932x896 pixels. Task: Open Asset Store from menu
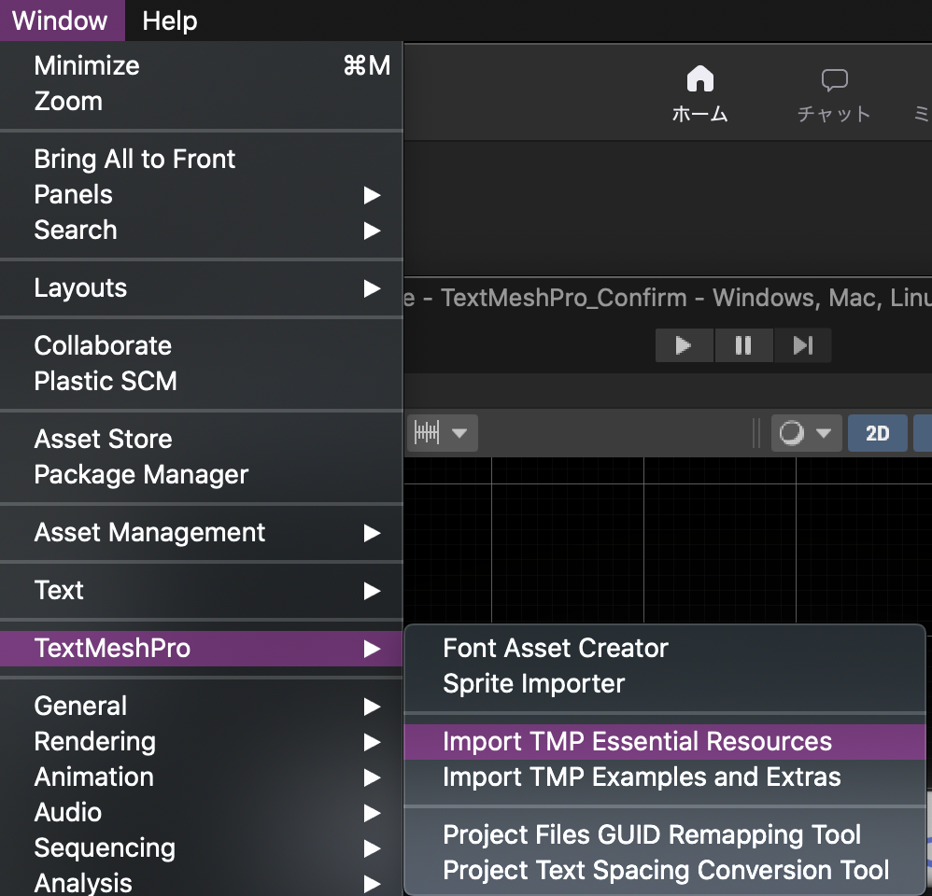click(202, 439)
